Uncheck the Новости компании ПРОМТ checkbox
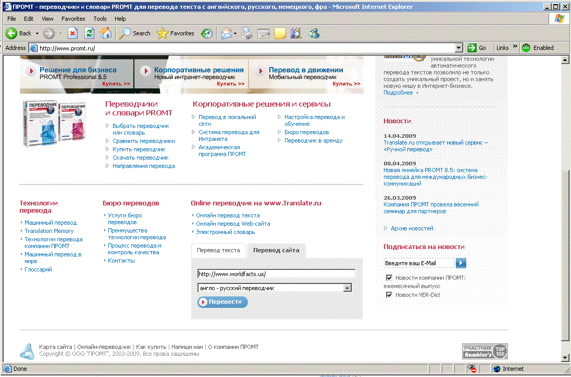 (x=389, y=278)
